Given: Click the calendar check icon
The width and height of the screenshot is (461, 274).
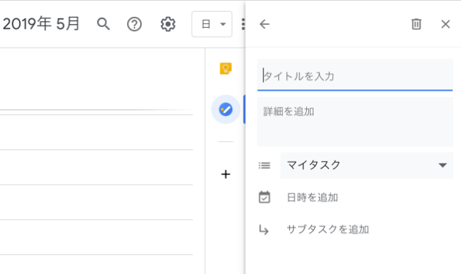Looking at the screenshot, I should point(264,197).
